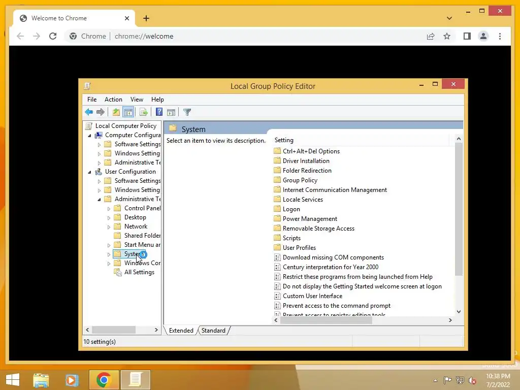
Task: Click the Forward arrow in Group Policy toolbar
Action: pos(101,112)
